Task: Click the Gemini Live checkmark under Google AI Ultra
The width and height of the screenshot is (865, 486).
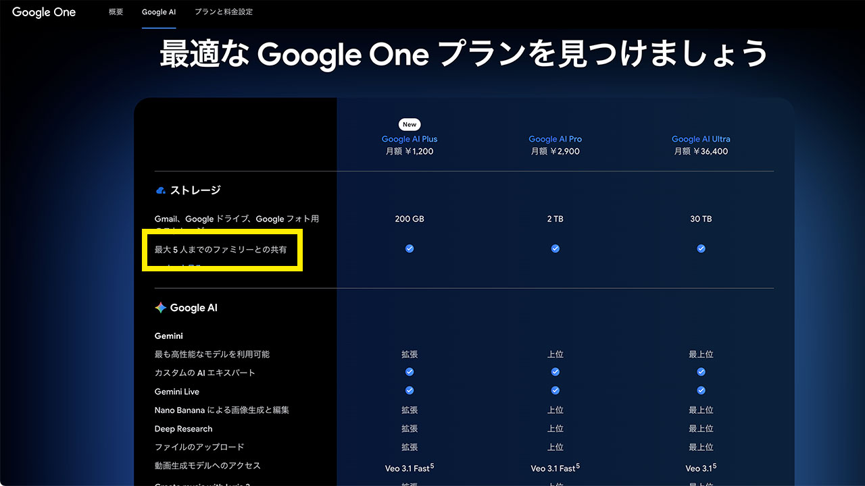Action: (701, 390)
